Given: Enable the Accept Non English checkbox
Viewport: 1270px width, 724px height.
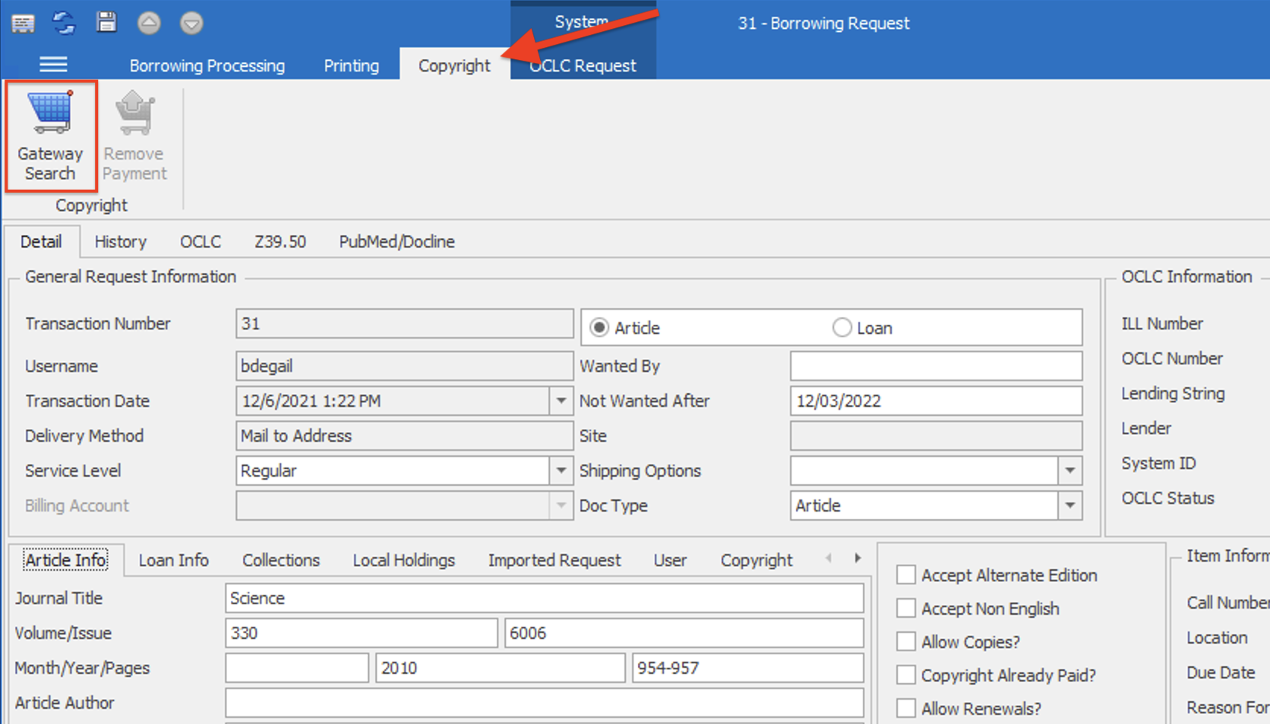Looking at the screenshot, I should 905,608.
